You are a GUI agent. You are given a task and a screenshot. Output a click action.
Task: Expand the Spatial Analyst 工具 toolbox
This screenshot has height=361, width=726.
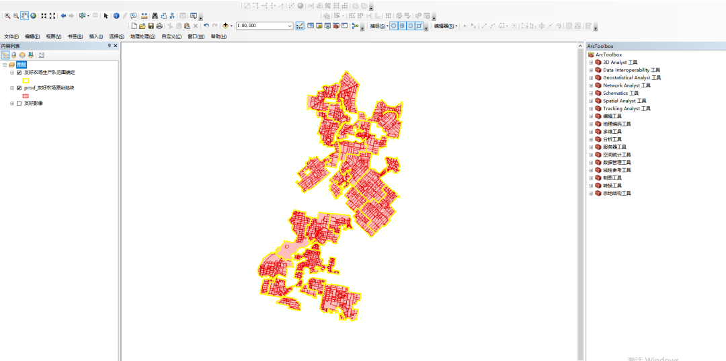(x=591, y=101)
